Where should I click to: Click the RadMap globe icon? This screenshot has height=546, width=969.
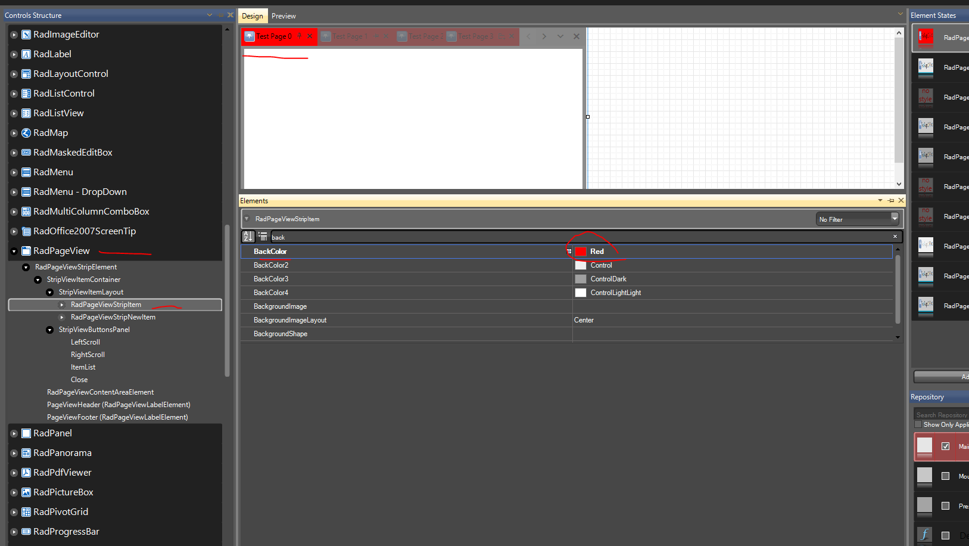[x=26, y=133]
